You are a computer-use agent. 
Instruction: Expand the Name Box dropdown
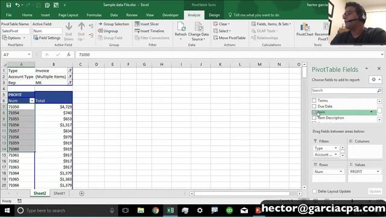[x=29, y=55]
